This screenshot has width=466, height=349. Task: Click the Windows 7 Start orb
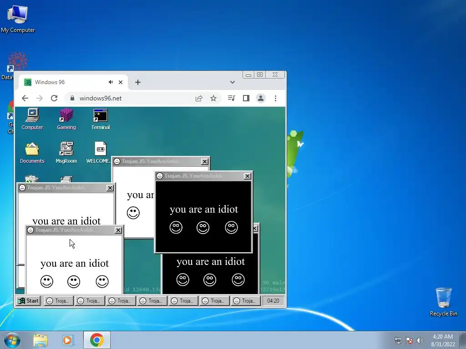click(x=12, y=340)
